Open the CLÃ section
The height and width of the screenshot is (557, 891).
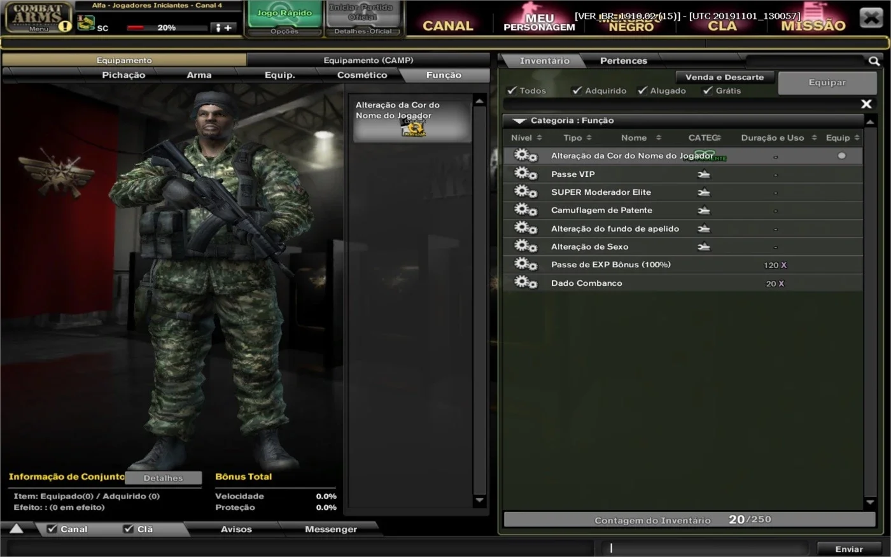coord(722,25)
